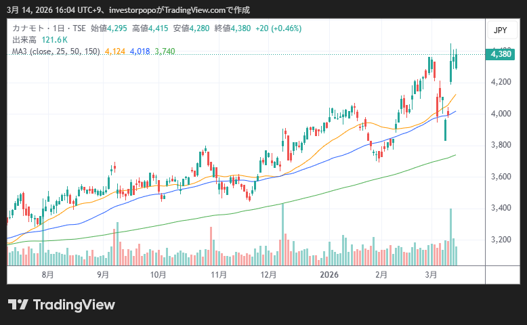Image resolution: width=527 pixels, height=325 pixels.
Task: Click the blue MA value 4,018
Action: tap(140, 51)
